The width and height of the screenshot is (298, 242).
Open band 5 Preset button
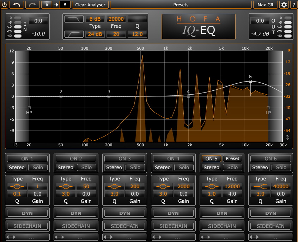click(232, 159)
